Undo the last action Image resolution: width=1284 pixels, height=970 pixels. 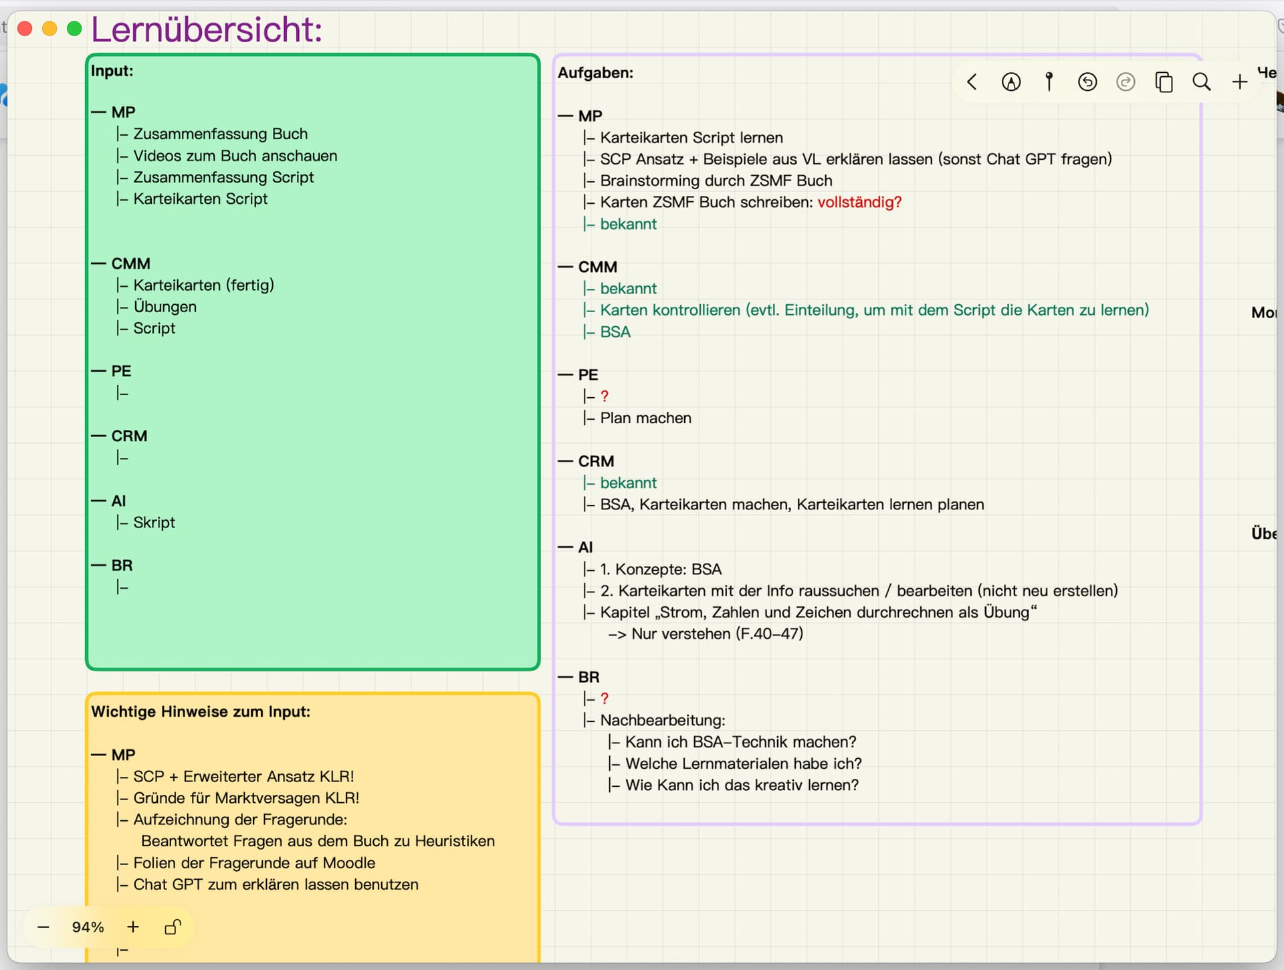(1087, 82)
